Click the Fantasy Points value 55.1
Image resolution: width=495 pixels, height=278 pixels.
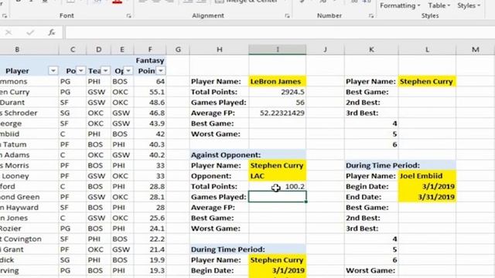[150, 92]
